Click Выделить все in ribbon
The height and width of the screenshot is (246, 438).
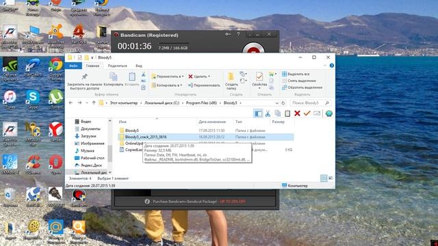pos(296,74)
